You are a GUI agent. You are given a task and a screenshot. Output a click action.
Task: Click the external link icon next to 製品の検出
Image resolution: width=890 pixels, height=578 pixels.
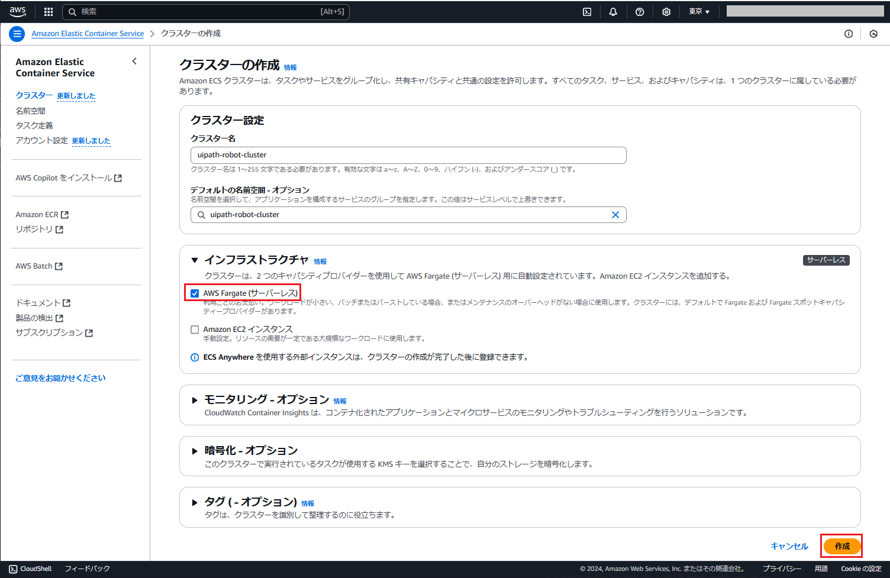coord(59,318)
